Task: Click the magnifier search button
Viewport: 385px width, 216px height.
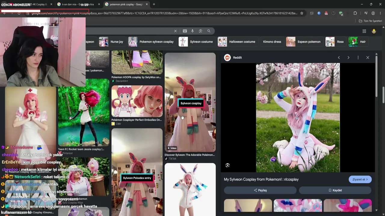Action: (209, 31)
